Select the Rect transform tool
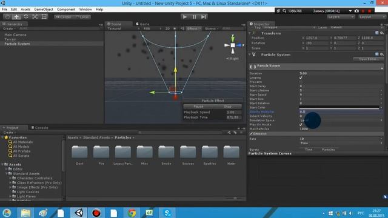 [44, 17]
